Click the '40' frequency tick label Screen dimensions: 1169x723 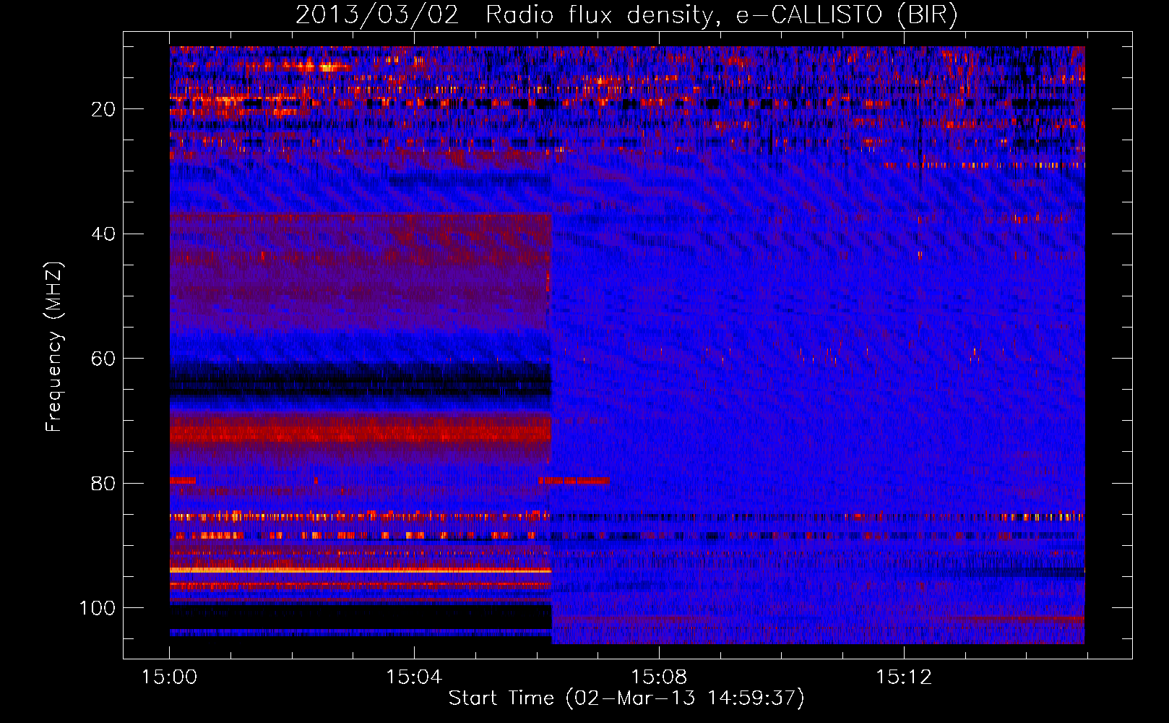(x=103, y=234)
